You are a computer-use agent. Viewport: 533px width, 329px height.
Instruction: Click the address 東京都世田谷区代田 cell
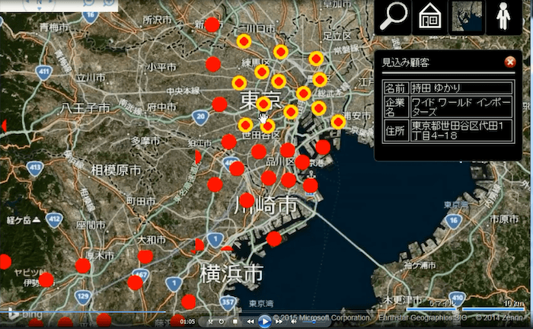pyautogui.click(x=461, y=129)
